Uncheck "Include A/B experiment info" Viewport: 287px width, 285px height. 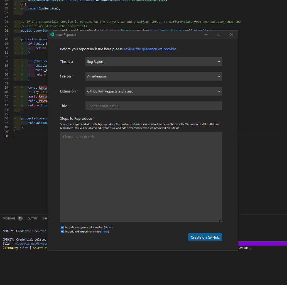coord(62,231)
